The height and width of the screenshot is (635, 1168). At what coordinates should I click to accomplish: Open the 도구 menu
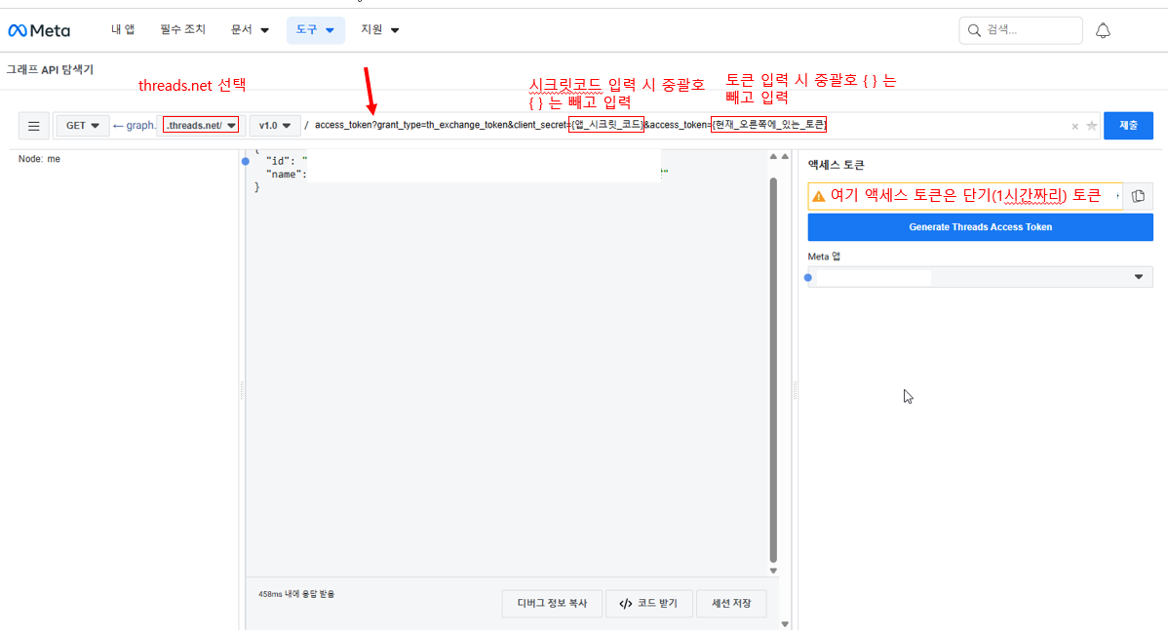(x=315, y=30)
